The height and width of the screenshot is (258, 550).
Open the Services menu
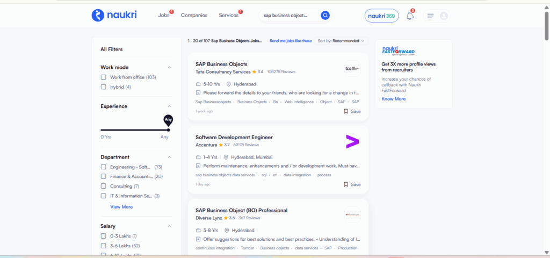[229, 15]
